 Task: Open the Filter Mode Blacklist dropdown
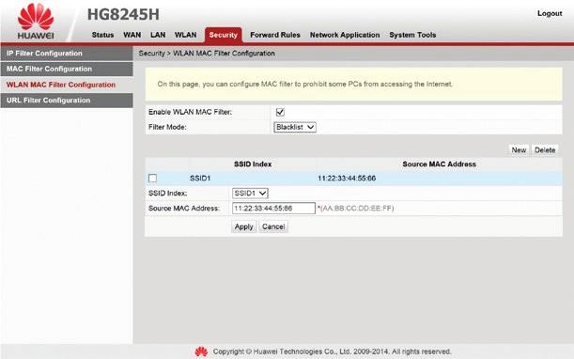click(295, 127)
